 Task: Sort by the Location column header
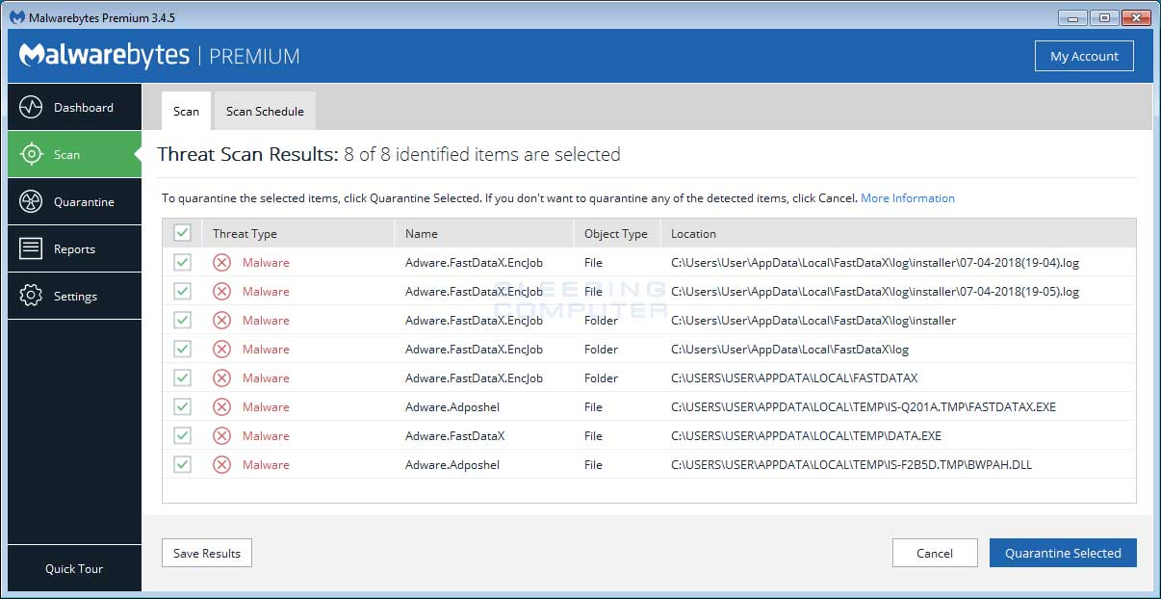click(693, 233)
